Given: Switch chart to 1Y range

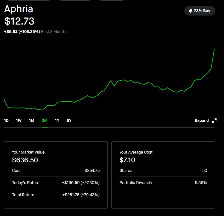Looking at the screenshot, I should coord(57,121).
